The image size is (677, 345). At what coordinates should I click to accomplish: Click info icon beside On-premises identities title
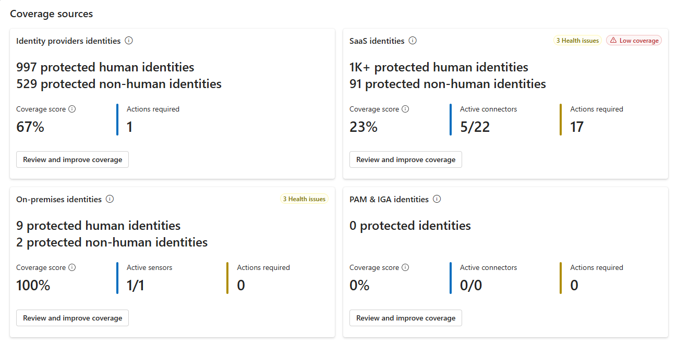(110, 199)
